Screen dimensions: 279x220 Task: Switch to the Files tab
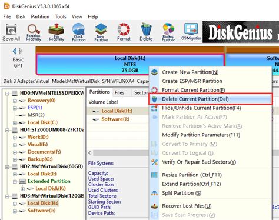click(119, 92)
